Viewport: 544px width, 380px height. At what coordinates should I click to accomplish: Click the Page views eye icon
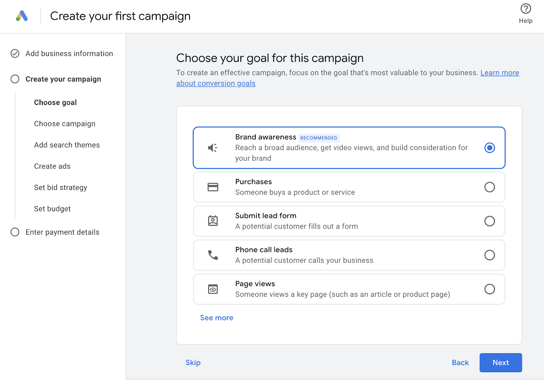point(213,289)
